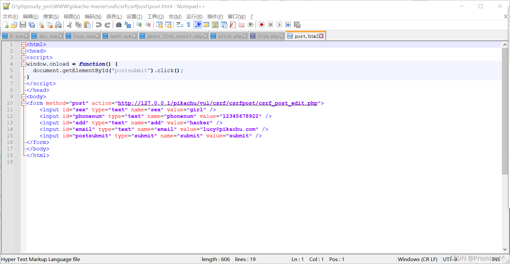The image size is (510, 264).
Task: Click the Close All documents toolbar icon
Action: tap(49, 25)
